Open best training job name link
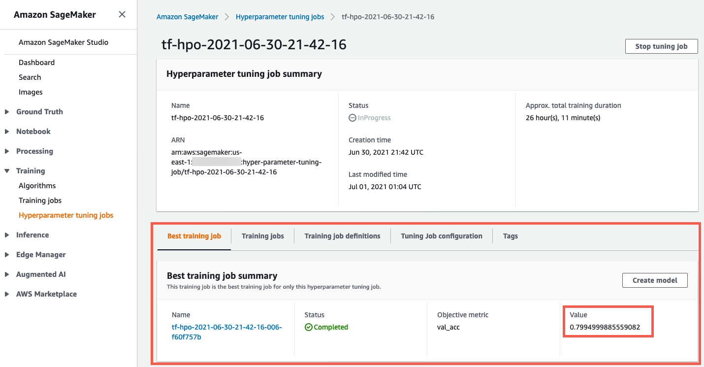 click(x=227, y=332)
